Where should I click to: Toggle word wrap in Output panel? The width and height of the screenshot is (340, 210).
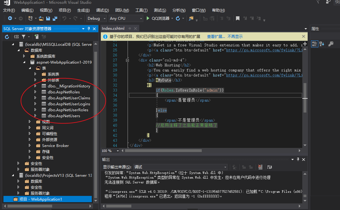(270, 167)
